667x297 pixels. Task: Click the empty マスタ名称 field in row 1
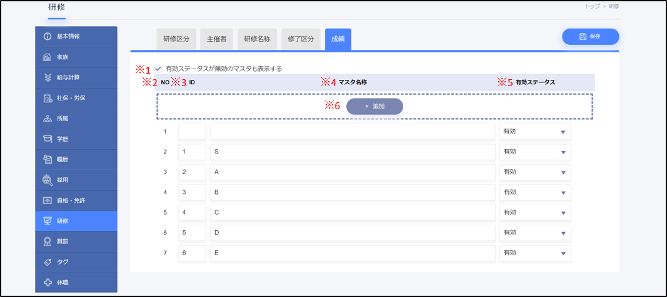point(353,132)
